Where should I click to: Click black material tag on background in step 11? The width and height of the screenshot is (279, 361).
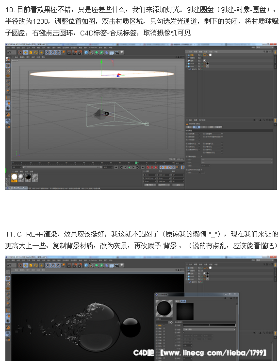[208, 273]
